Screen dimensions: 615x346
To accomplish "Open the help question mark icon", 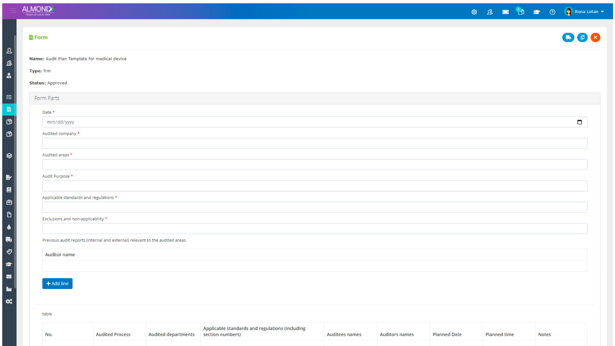I will coord(552,12).
